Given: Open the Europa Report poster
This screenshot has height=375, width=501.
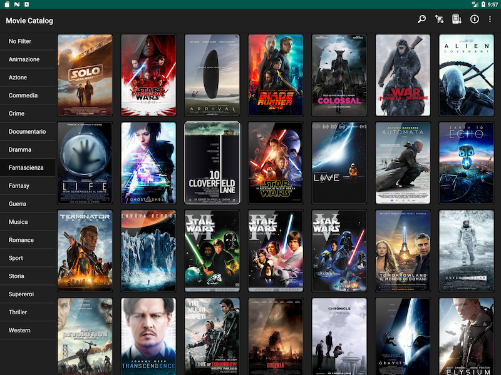Looking at the screenshot, I should 148,251.
